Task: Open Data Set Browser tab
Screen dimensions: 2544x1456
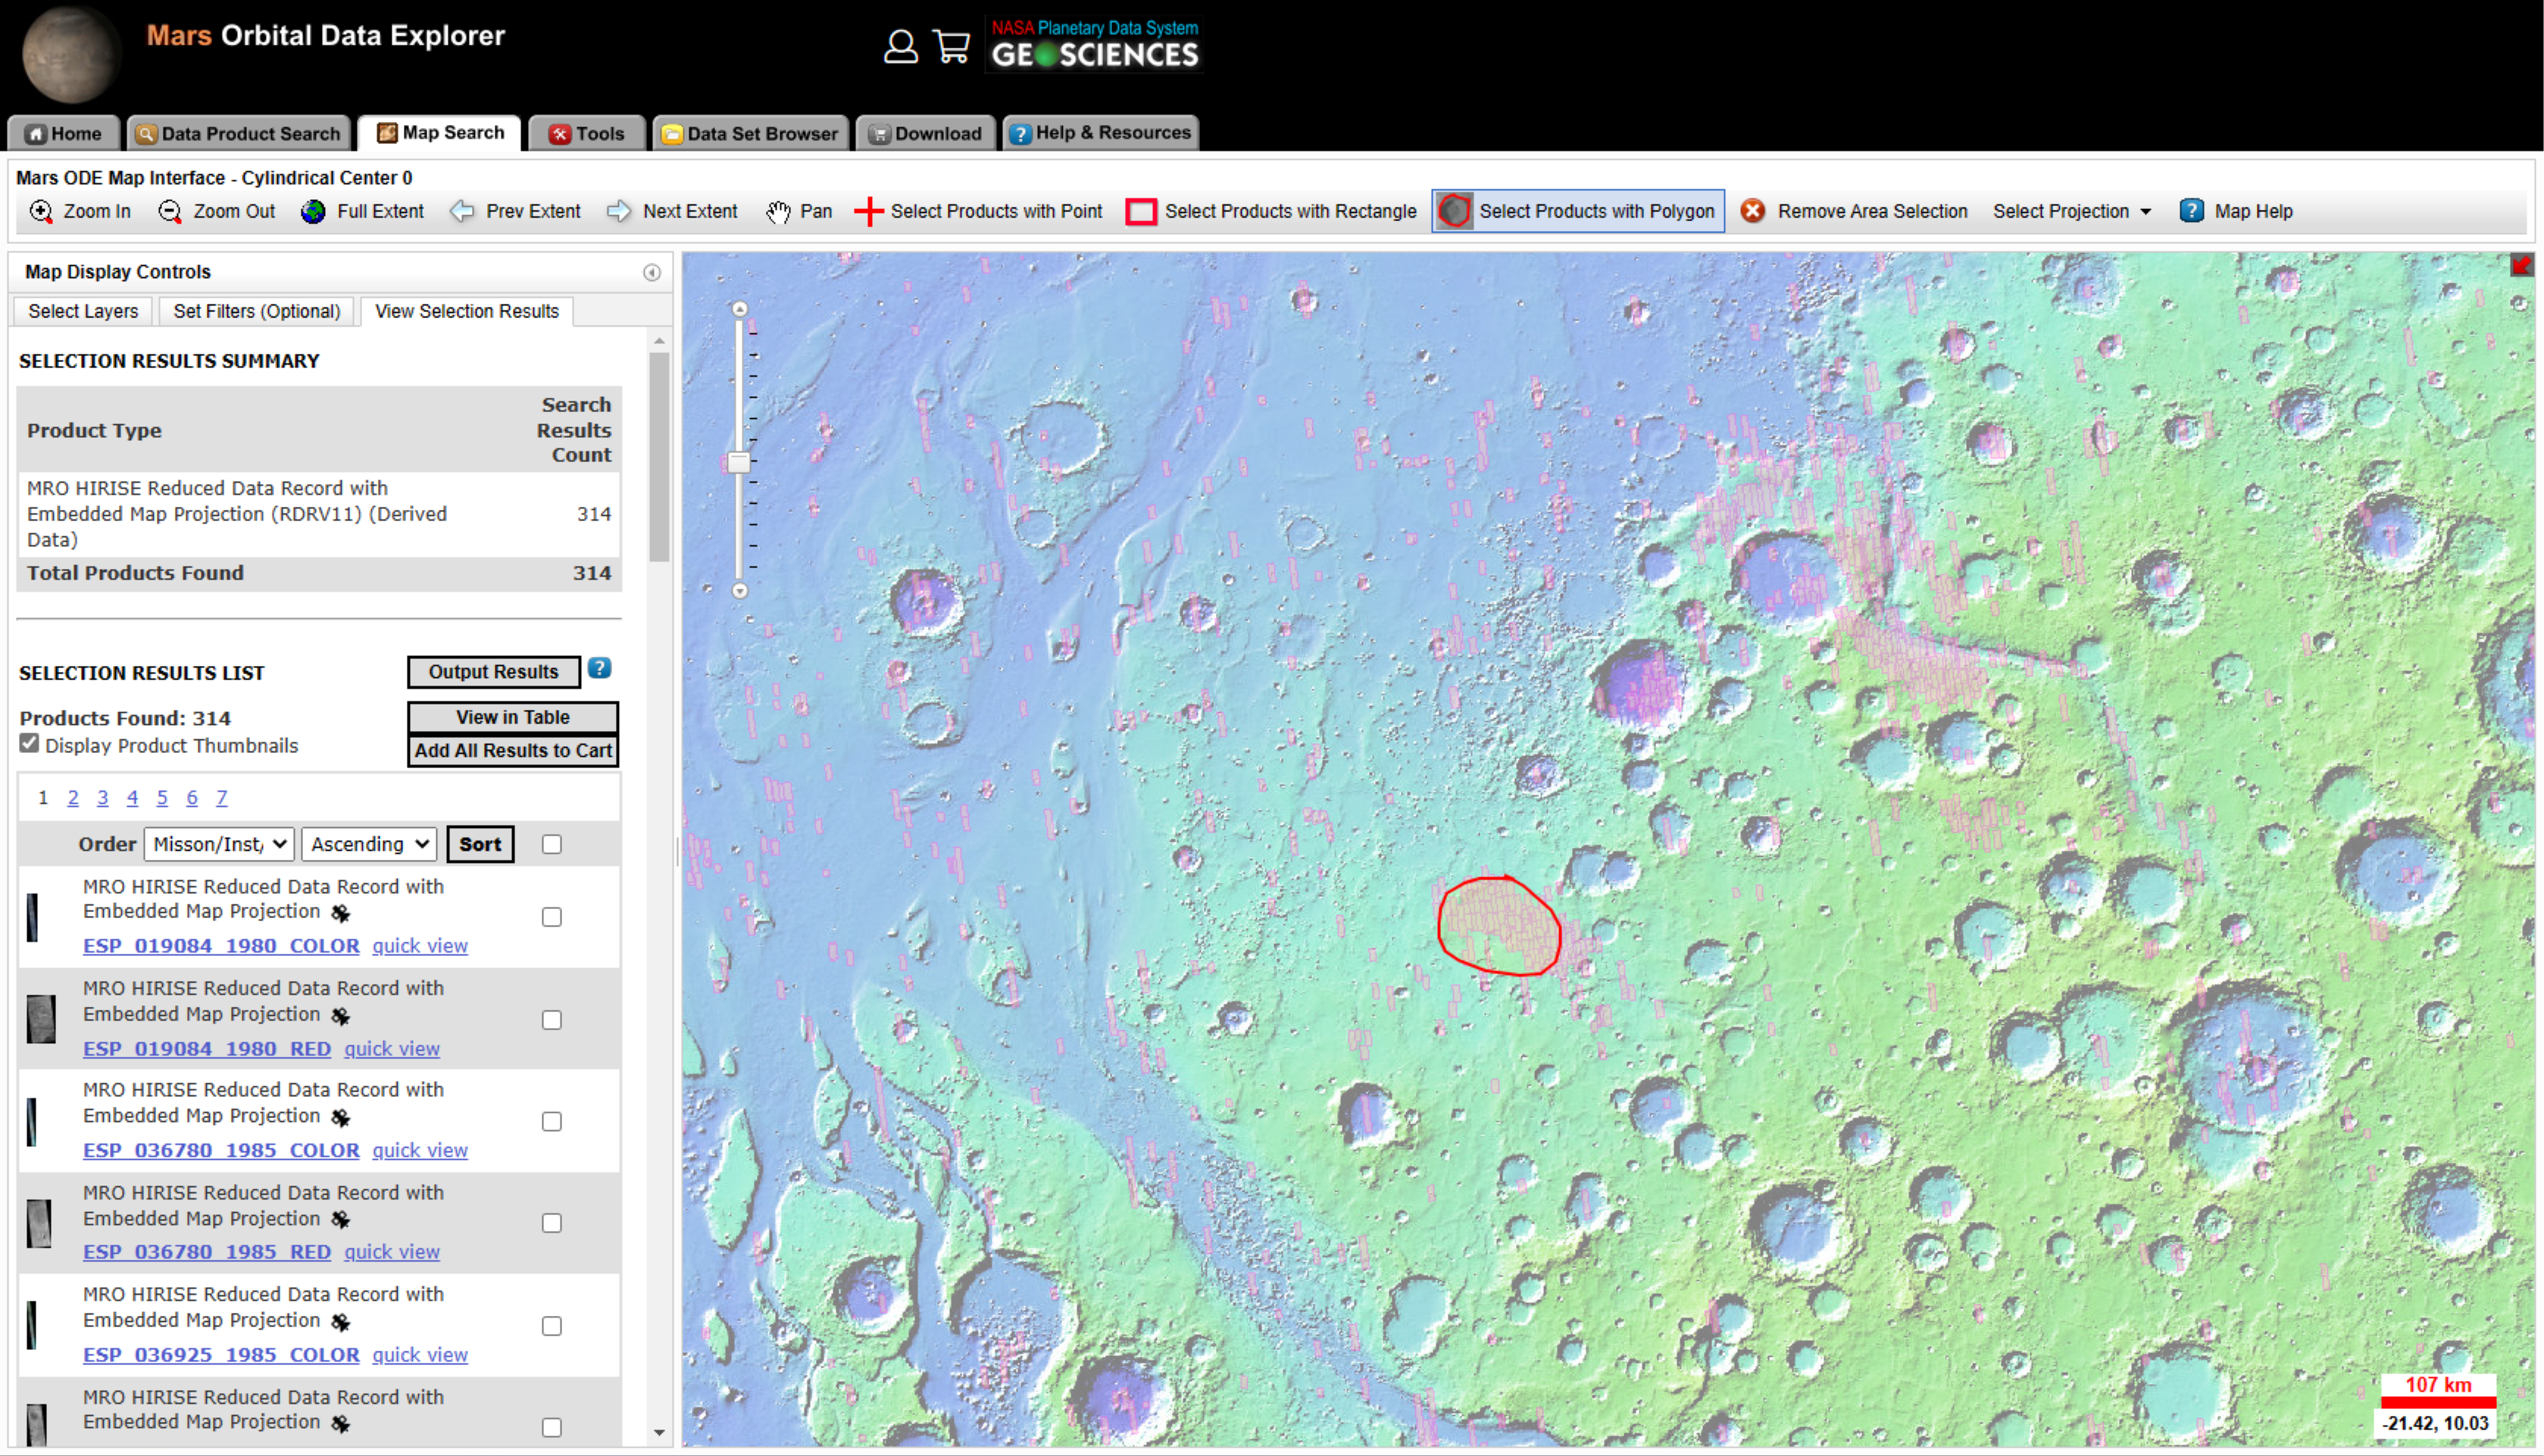Action: 750,133
